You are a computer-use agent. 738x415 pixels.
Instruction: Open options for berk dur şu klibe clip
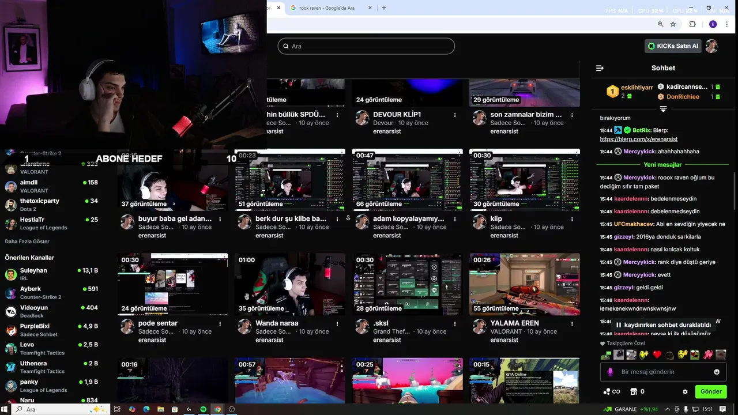point(337,219)
